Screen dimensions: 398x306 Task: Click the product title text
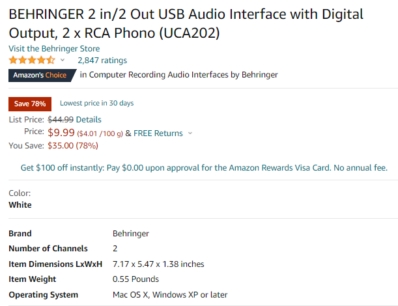(x=186, y=23)
